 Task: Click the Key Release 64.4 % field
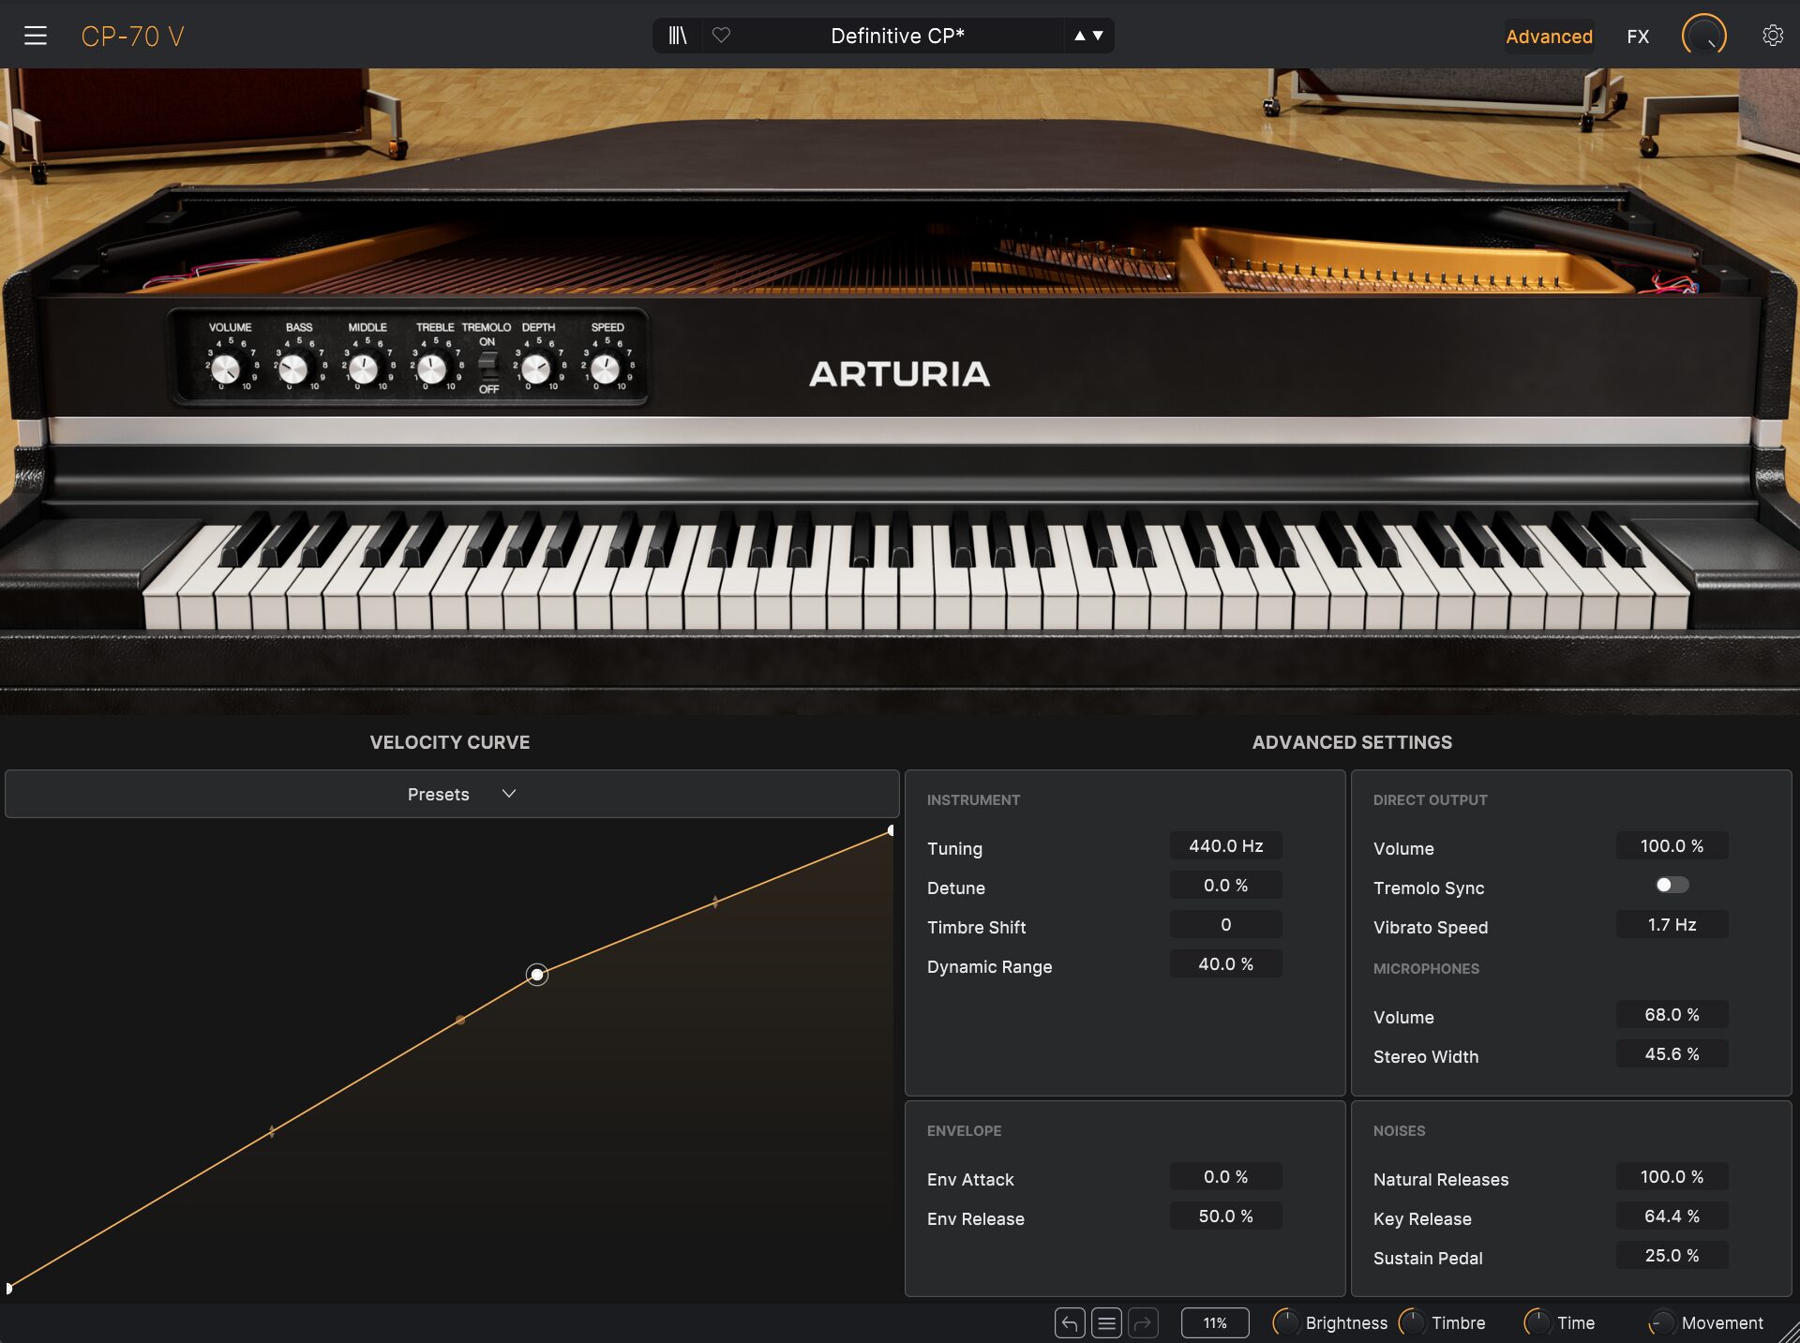(1672, 1216)
